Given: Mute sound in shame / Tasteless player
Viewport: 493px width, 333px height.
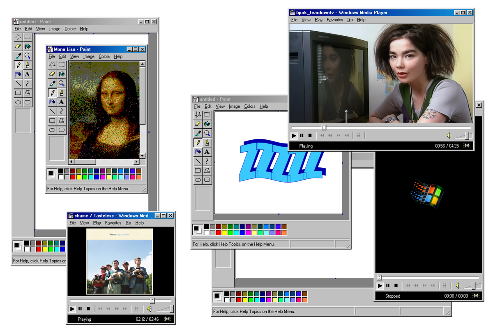Looking at the screenshot, I should (x=150, y=309).
